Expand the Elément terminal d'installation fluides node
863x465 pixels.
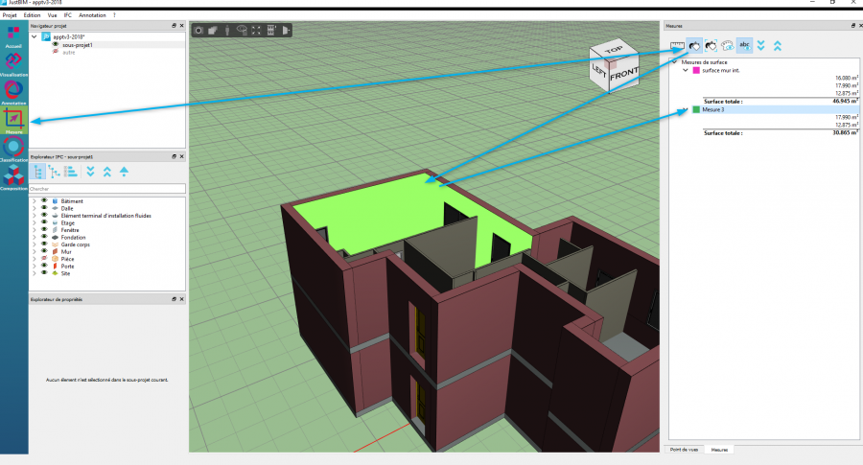point(35,216)
